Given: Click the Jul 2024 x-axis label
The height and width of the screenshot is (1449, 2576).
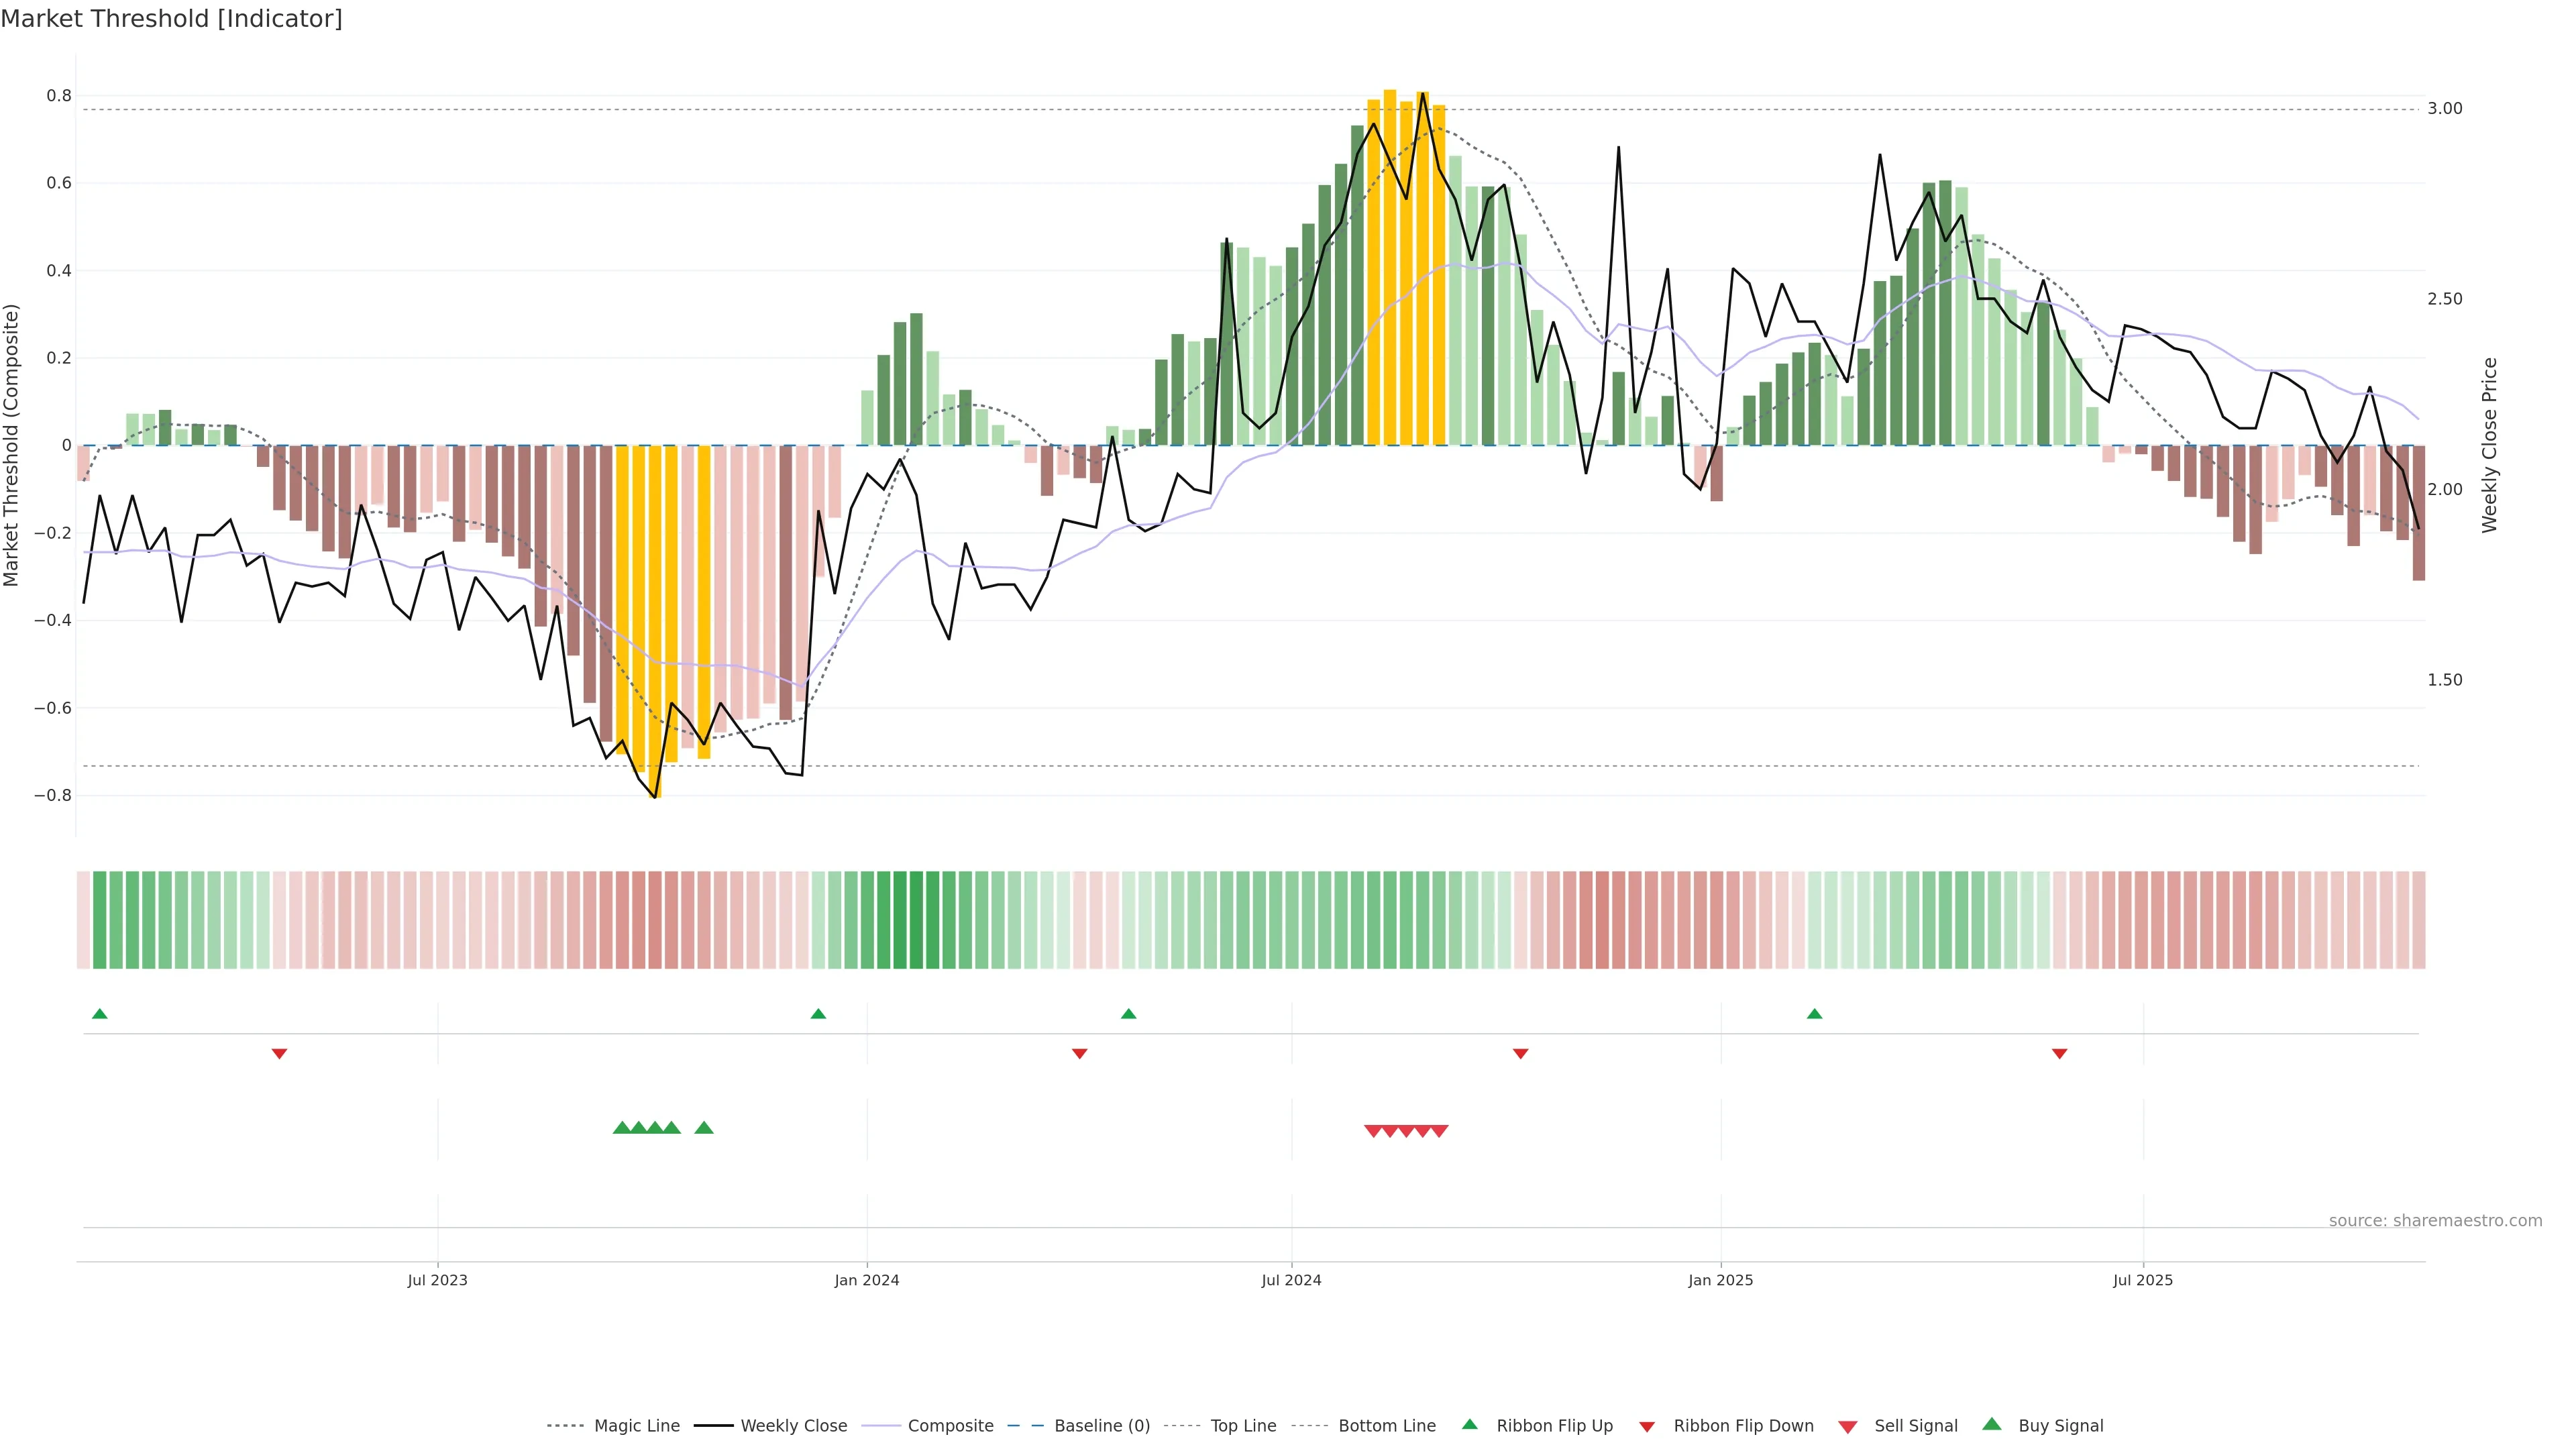Looking at the screenshot, I should [1291, 1280].
